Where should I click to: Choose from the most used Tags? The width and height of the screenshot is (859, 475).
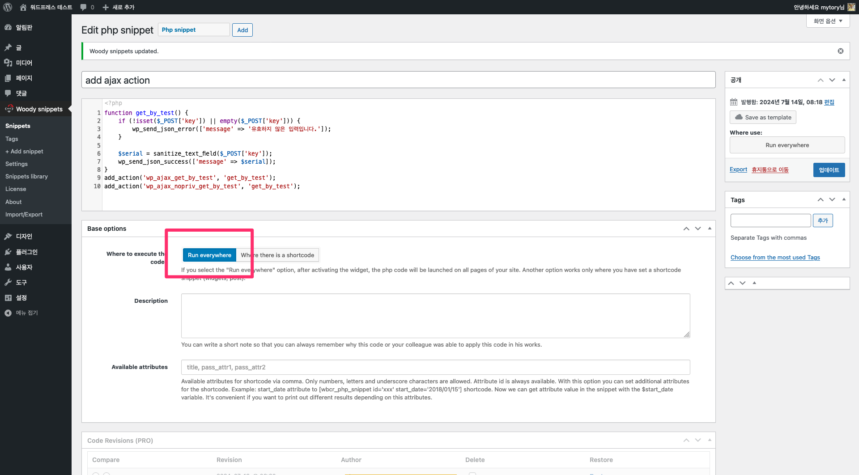coord(775,257)
